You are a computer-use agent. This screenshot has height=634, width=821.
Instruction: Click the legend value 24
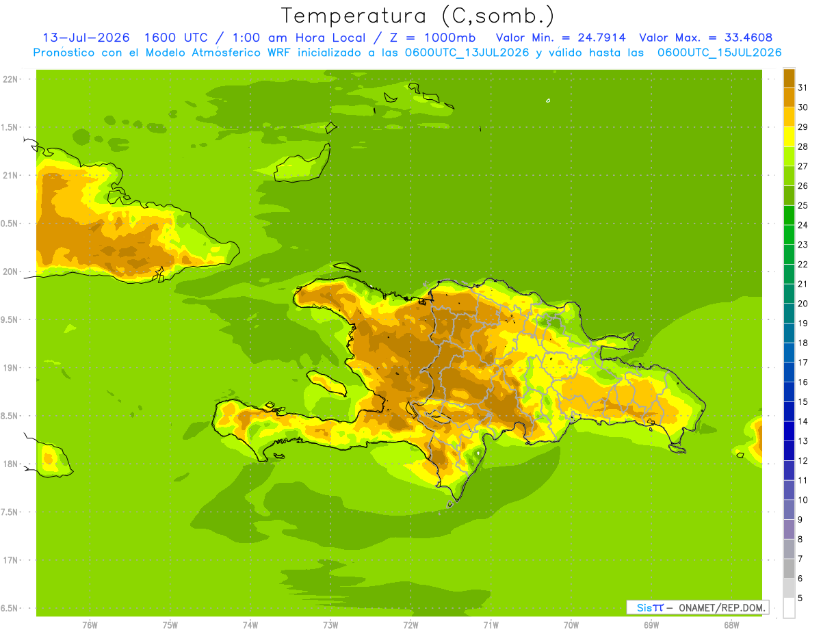[x=803, y=225]
